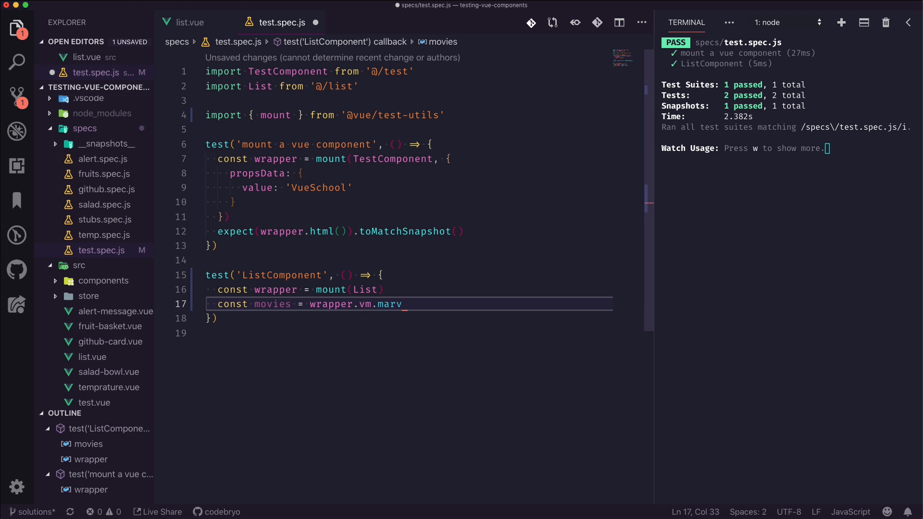The image size is (923, 519).
Task: Open the Debug view in activity bar
Action: [x=17, y=131]
